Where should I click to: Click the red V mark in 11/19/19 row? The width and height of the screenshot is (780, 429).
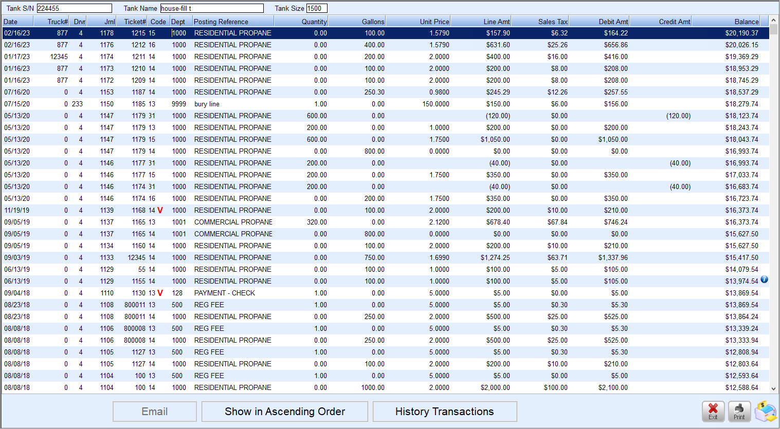160,210
